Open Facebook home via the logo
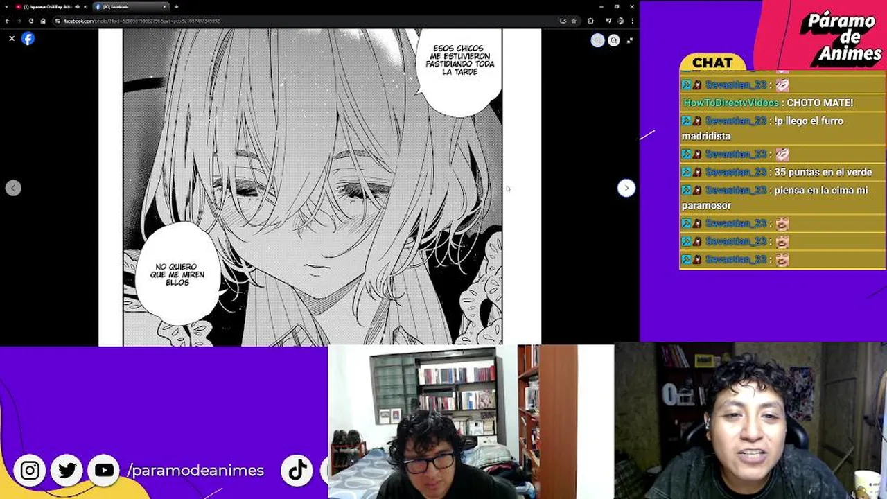 [28, 39]
